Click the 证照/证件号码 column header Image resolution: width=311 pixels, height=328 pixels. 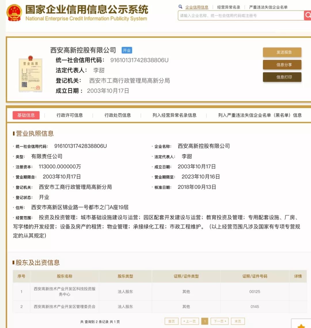[x=255, y=276]
